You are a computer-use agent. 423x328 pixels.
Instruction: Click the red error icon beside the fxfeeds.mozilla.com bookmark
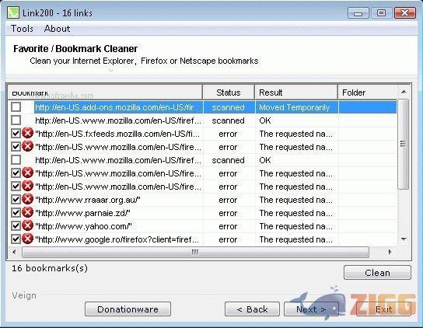pos(27,133)
